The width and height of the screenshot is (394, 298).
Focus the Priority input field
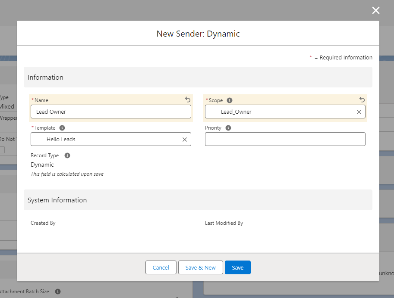[x=285, y=140]
